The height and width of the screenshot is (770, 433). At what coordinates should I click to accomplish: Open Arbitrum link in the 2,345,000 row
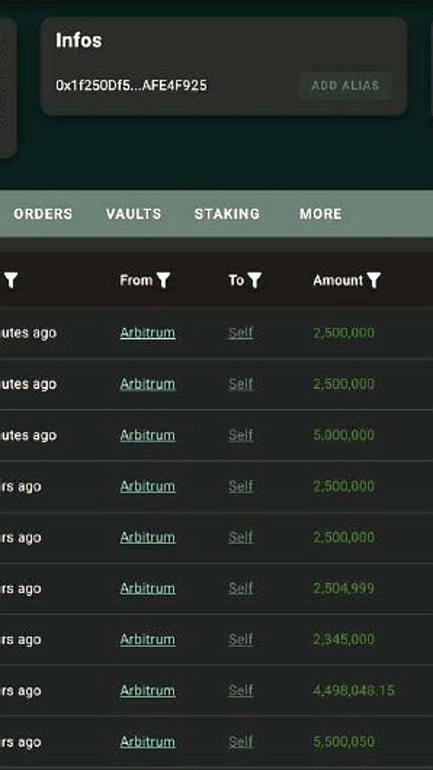click(148, 639)
